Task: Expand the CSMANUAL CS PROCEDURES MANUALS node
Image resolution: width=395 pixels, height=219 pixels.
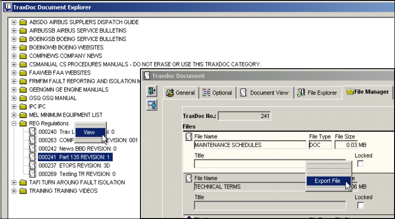Action: (14, 64)
